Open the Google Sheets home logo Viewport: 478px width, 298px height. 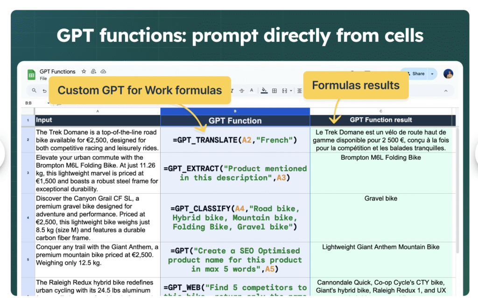click(31, 74)
